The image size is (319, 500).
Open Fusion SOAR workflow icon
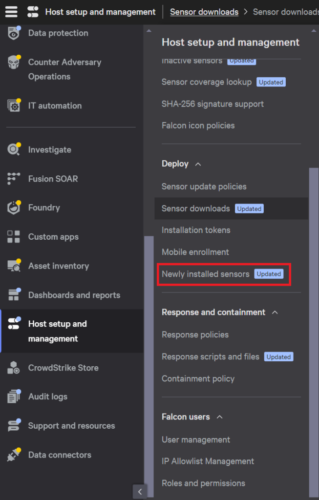[x=14, y=179]
